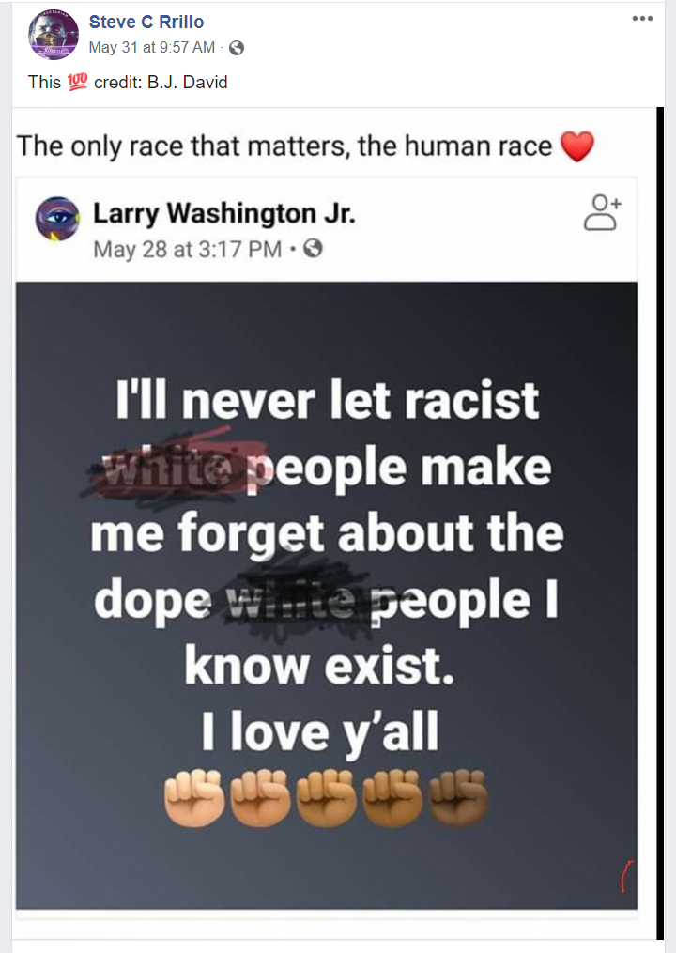Click the 'I love y'all' text
Screen dimensions: 676x953
320,731
